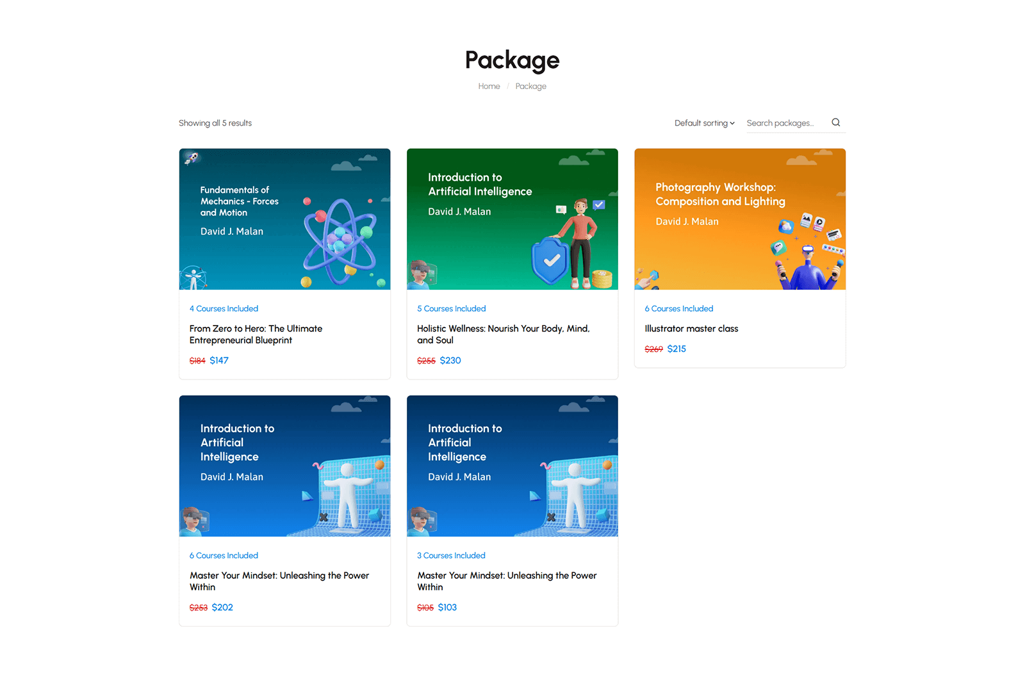Open Illustrator master class title link
Image resolution: width=1025 pixels, height=682 pixels.
pos(691,329)
